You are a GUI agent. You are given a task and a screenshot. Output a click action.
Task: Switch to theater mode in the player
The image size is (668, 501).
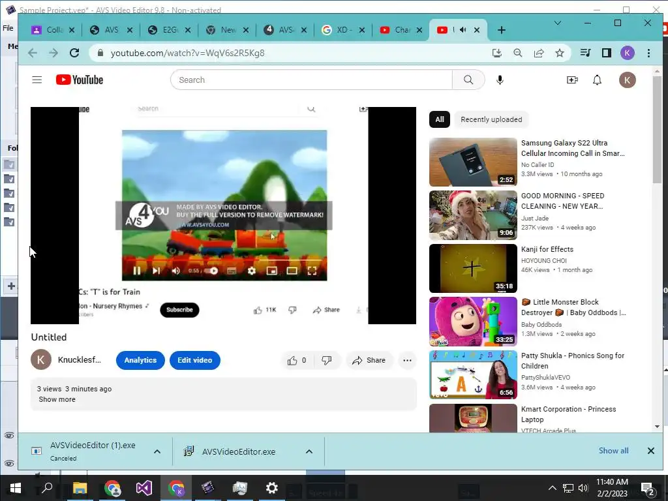pos(292,271)
